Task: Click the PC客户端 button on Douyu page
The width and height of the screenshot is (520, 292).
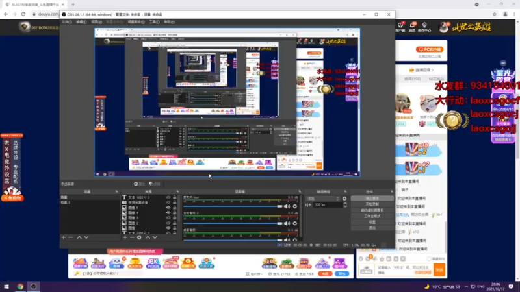Action: coord(430,49)
